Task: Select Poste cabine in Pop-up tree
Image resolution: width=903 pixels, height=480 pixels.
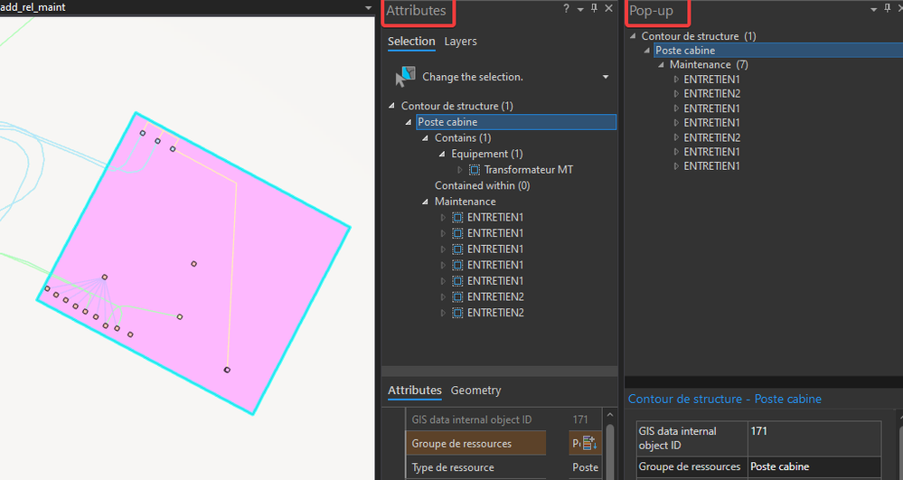Action: [685, 50]
